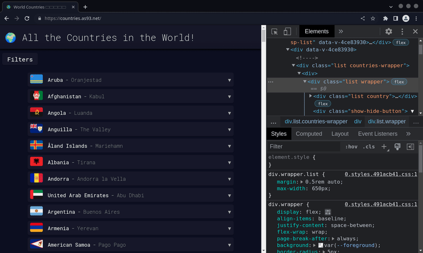Close the DevTools panel
The image size is (423, 253).
[x=415, y=31]
